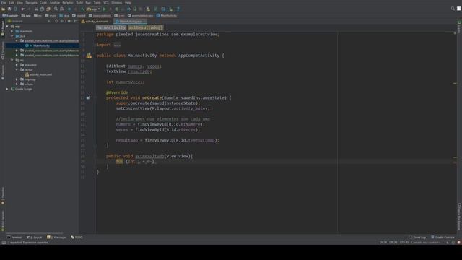The height and width of the screenshot is (260, 462).
Task: Select the java breadcrumb in navigation bar
Action: tap(64, 16)
